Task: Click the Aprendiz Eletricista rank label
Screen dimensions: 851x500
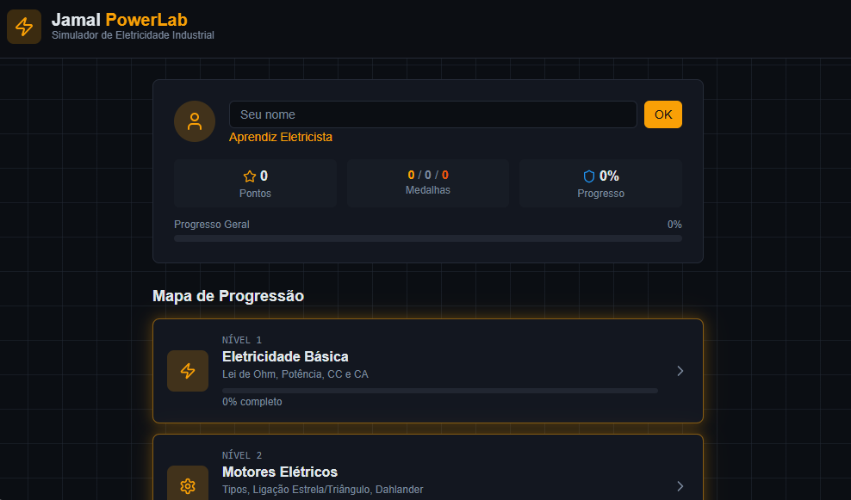Action: coord(281,137)
